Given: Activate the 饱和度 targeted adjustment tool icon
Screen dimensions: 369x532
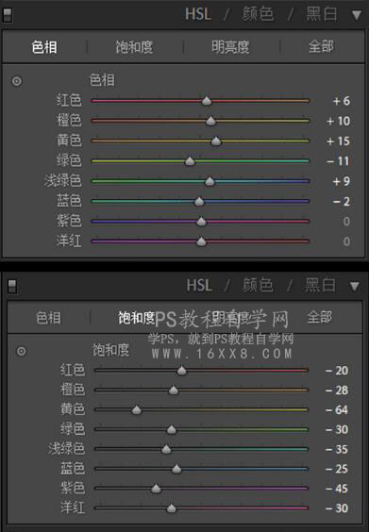Looking at the screenshot, I should 22,351.
